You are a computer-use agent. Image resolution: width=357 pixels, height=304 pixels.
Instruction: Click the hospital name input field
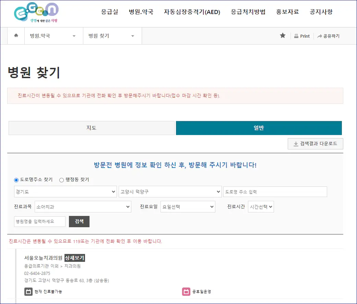(x=39, y=221)
